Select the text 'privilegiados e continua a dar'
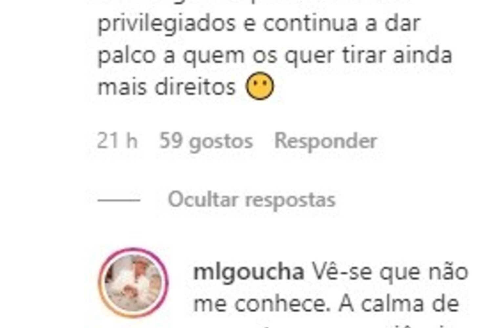 [259, 24]
